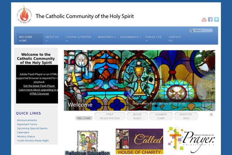
Task: Select the Welcome slide tab
Action: (84, 118)
